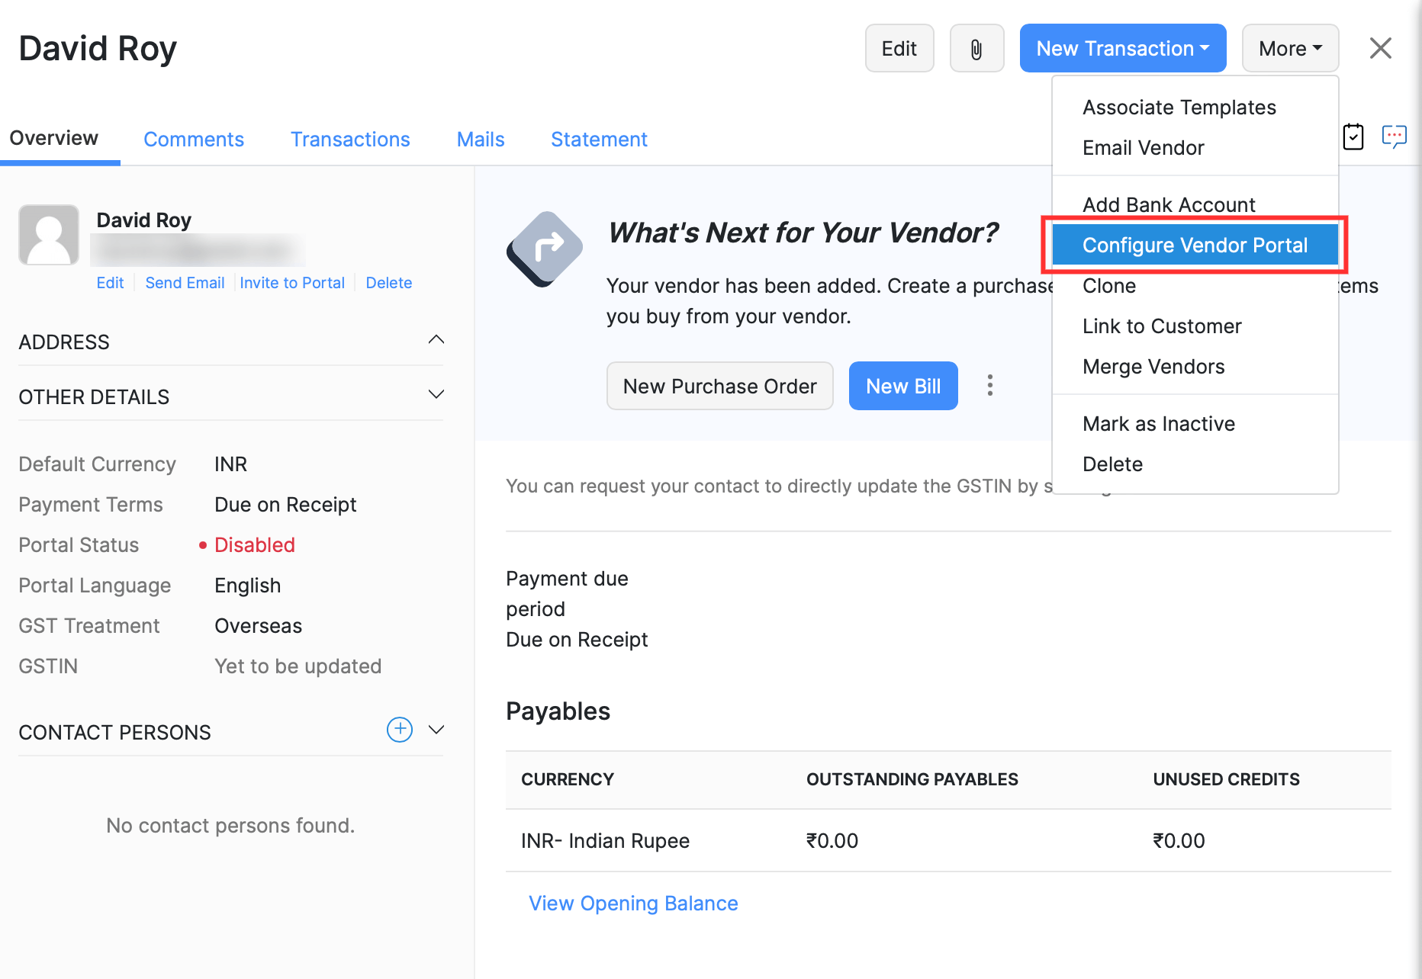This screenshot has height=979, width=1422.
Task: Choose Merge Vendors from the menu
Action: [x=1153, y=366]
